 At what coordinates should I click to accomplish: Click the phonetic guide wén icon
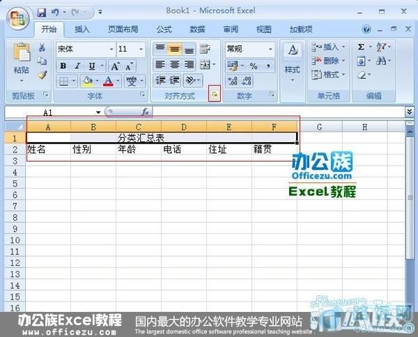(x=132, y=81)
